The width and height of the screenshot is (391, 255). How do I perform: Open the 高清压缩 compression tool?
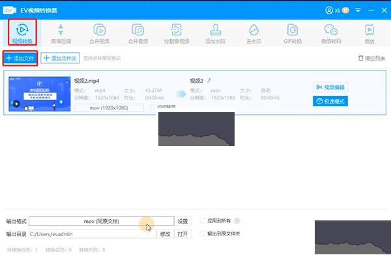coord(61,34)
